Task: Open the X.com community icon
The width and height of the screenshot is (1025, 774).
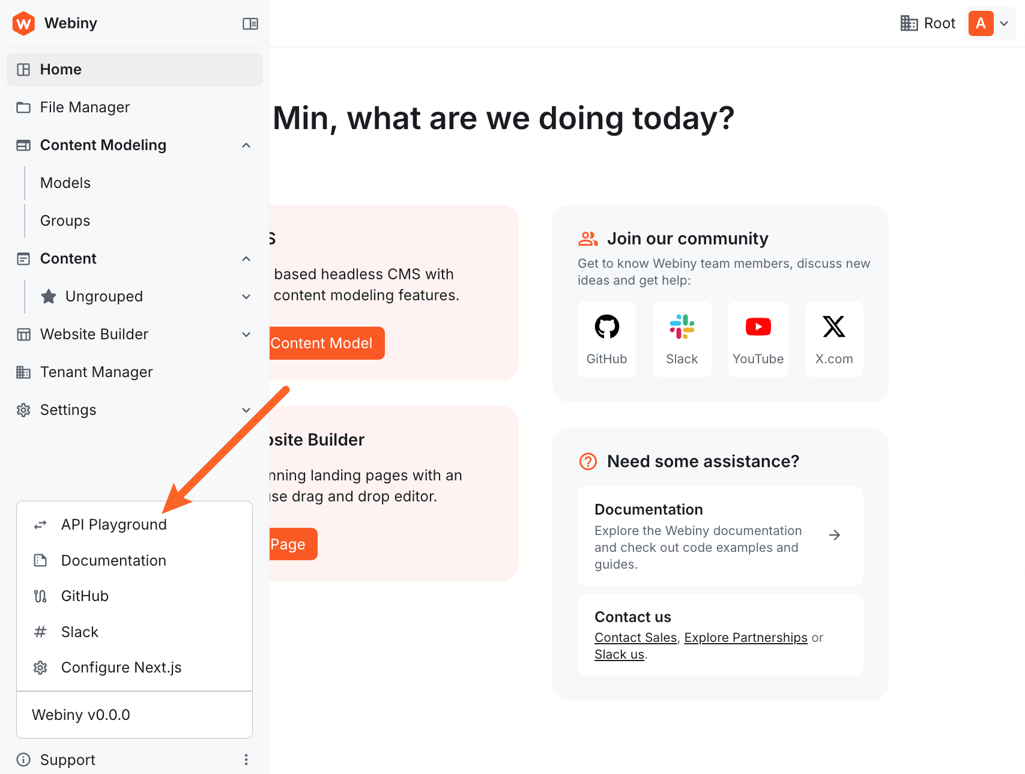Action: [x=833, y=327]
